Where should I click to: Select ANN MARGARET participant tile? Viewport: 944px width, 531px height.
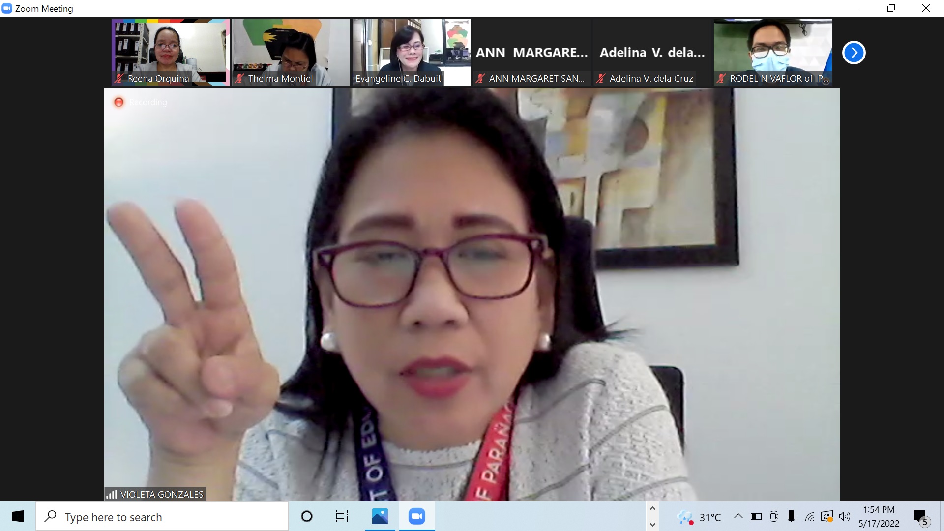click(531, 52)
